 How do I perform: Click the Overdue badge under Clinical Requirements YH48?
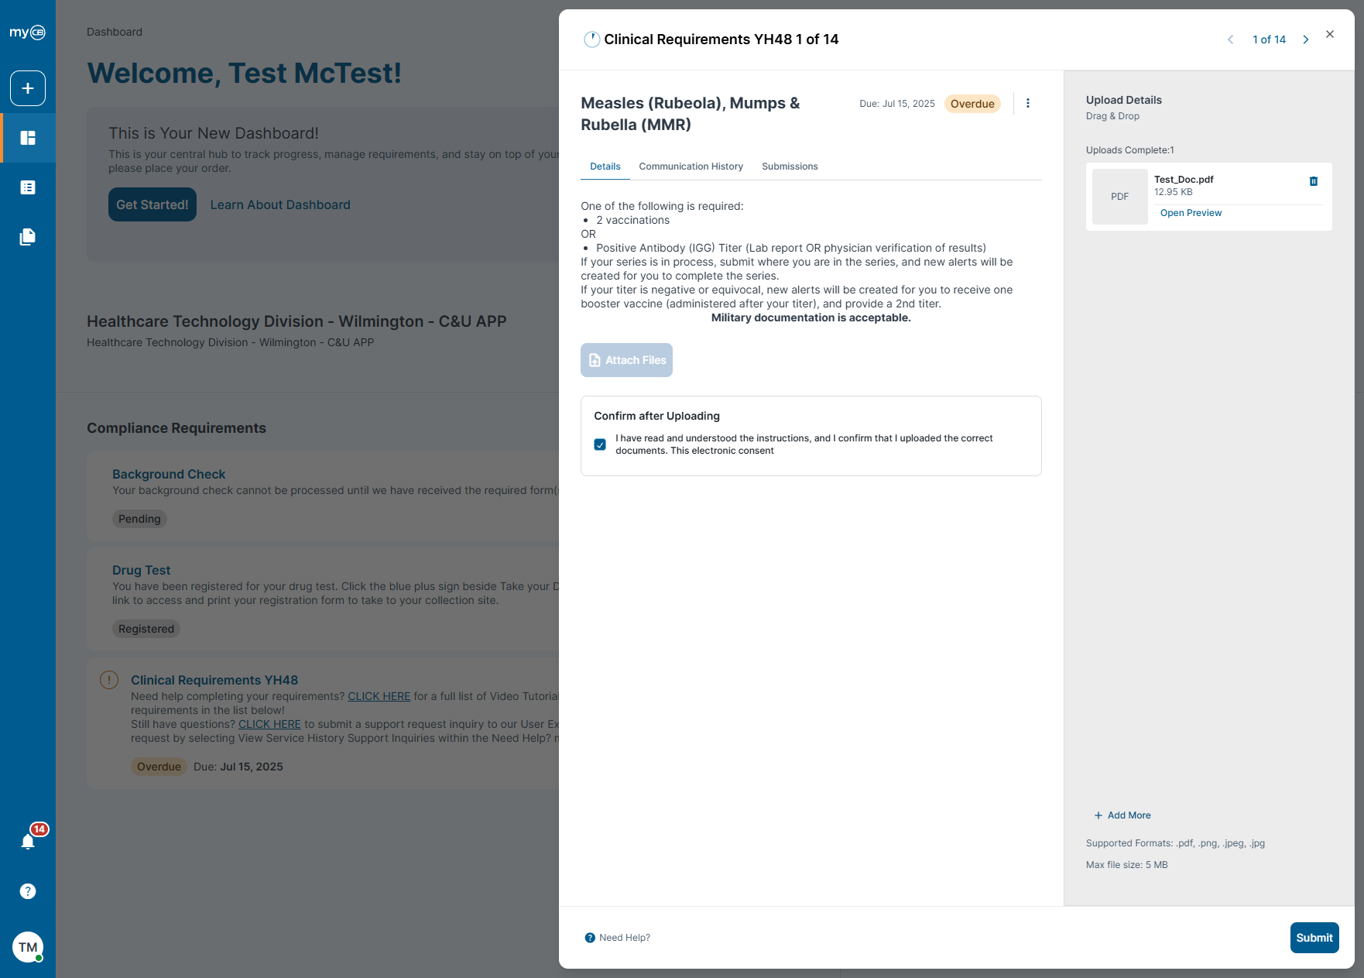[159, 767]
